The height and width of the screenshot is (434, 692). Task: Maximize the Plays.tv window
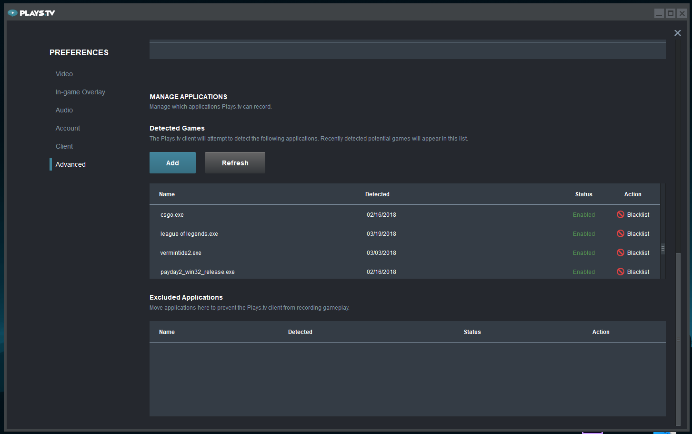671,13
